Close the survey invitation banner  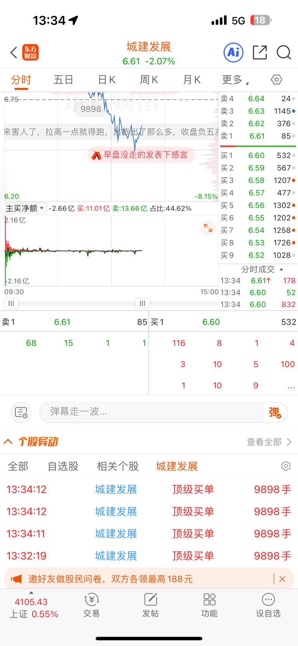click(282, 579)
